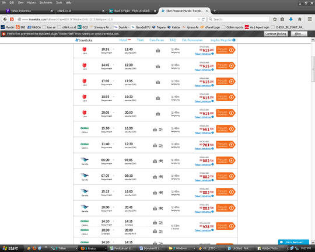The width and height of the screenshot is (315, 252).
Task: Open the Perlu bantuan chat widget
Action: [293, 242]
